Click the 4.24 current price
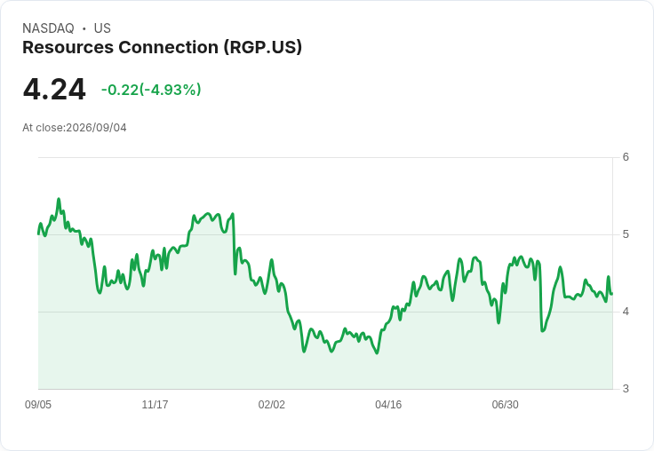Screen dimensions: 654x451 click(54, 90)
